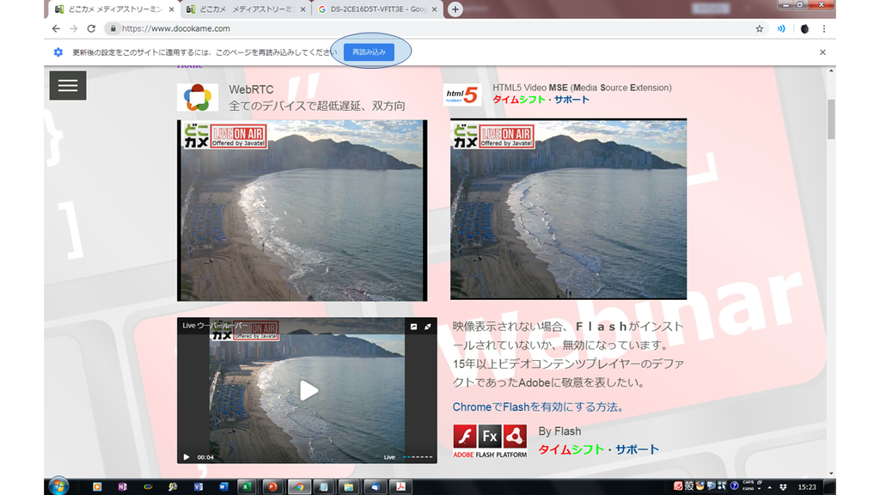This screenshot has width=880, height=495.
Task: Click scrollbar down arrow
Action: click(831, 474)
